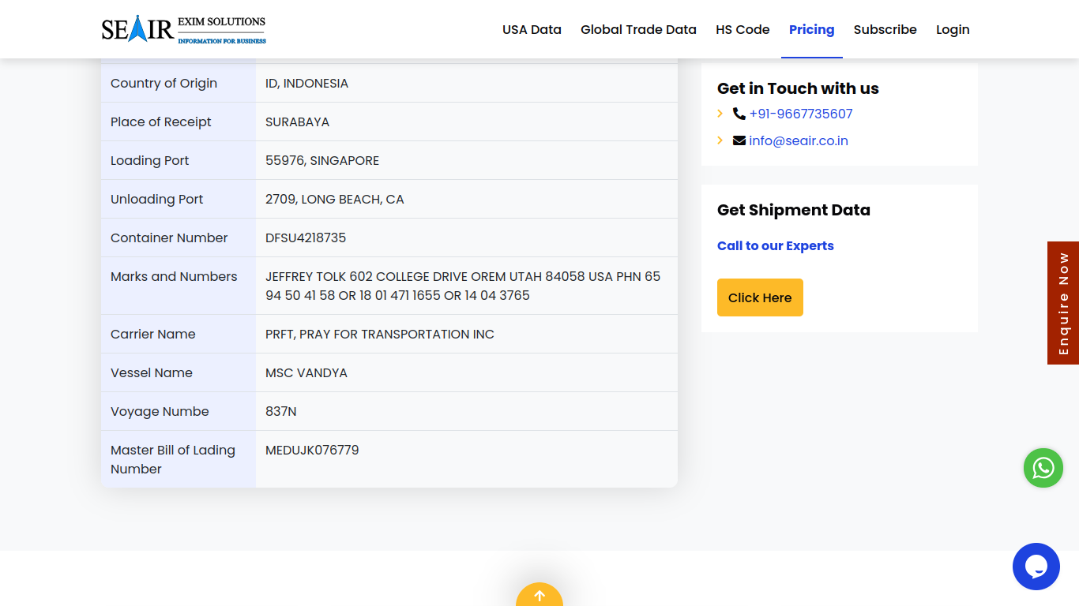
Task: Click the Carrier Name label
Action: coord(153,334)
